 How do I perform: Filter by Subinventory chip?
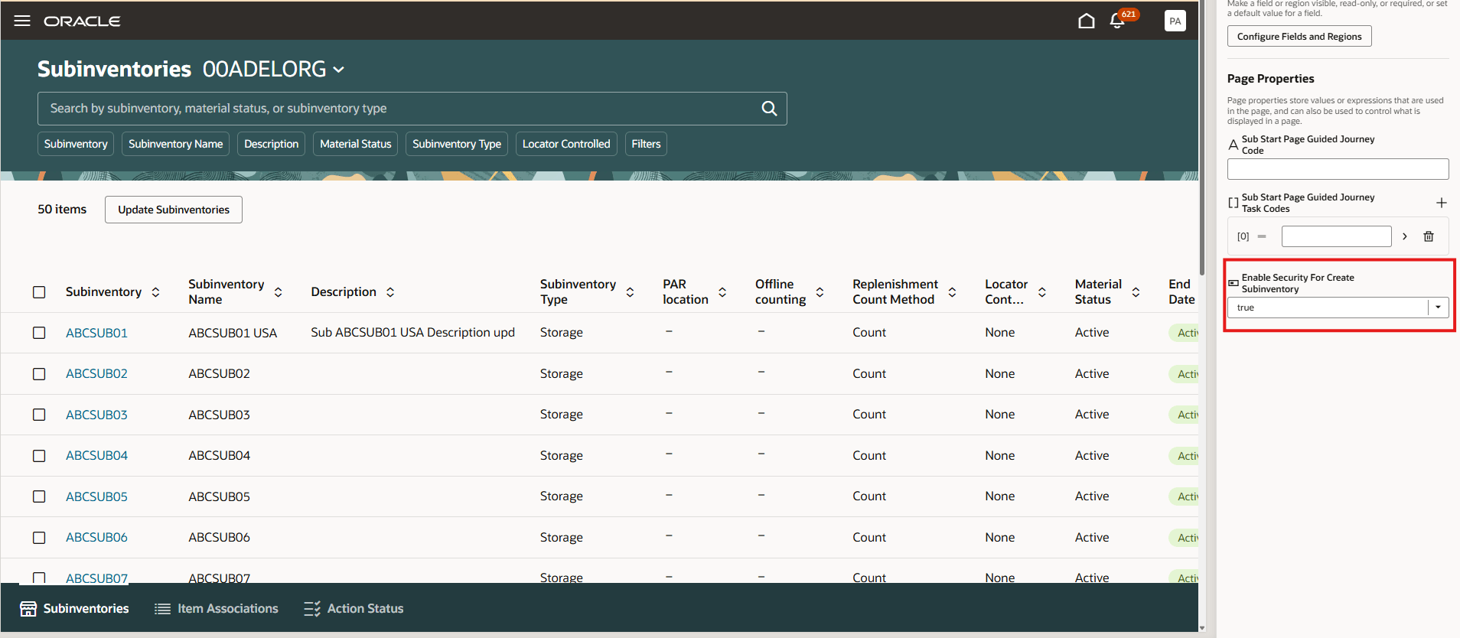point(76,144)
